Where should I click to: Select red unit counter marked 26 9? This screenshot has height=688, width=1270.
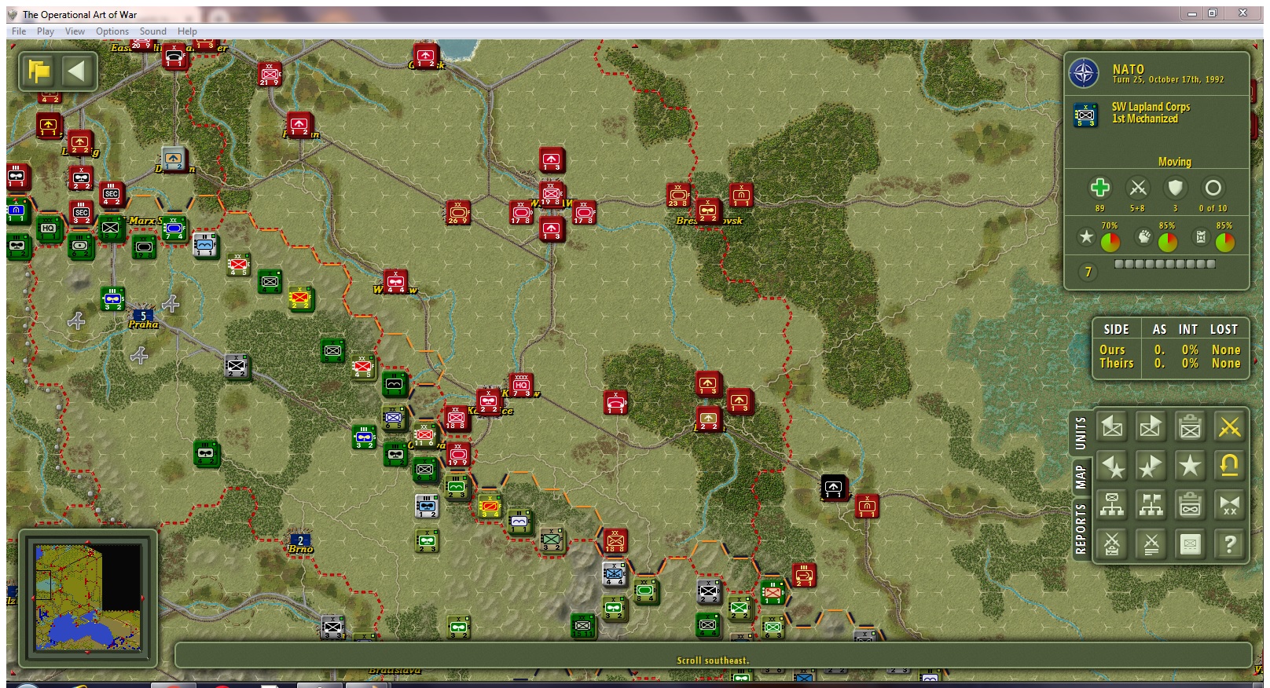[x=457, y=212]
